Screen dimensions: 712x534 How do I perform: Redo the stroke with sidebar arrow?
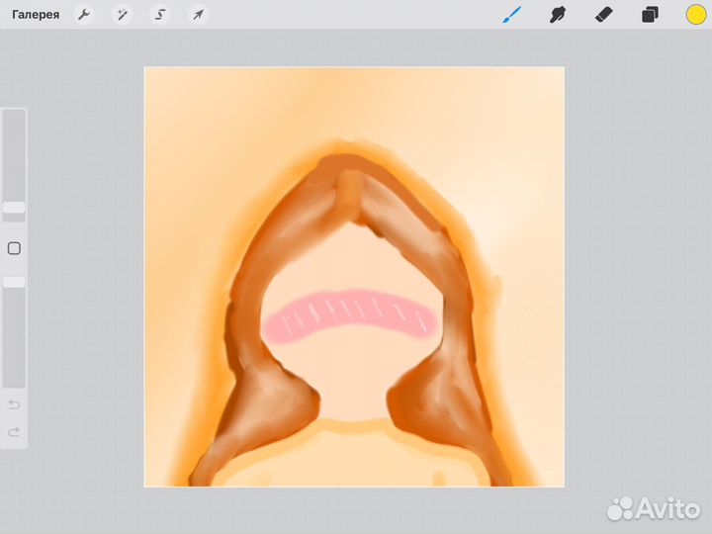coord(14,432)
